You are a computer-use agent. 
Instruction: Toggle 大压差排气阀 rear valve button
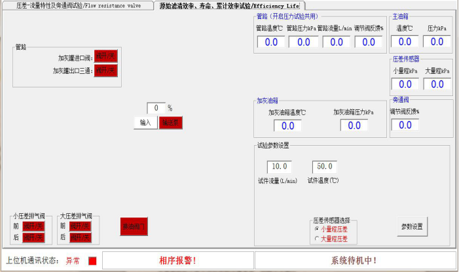click(x=80, y=237)
